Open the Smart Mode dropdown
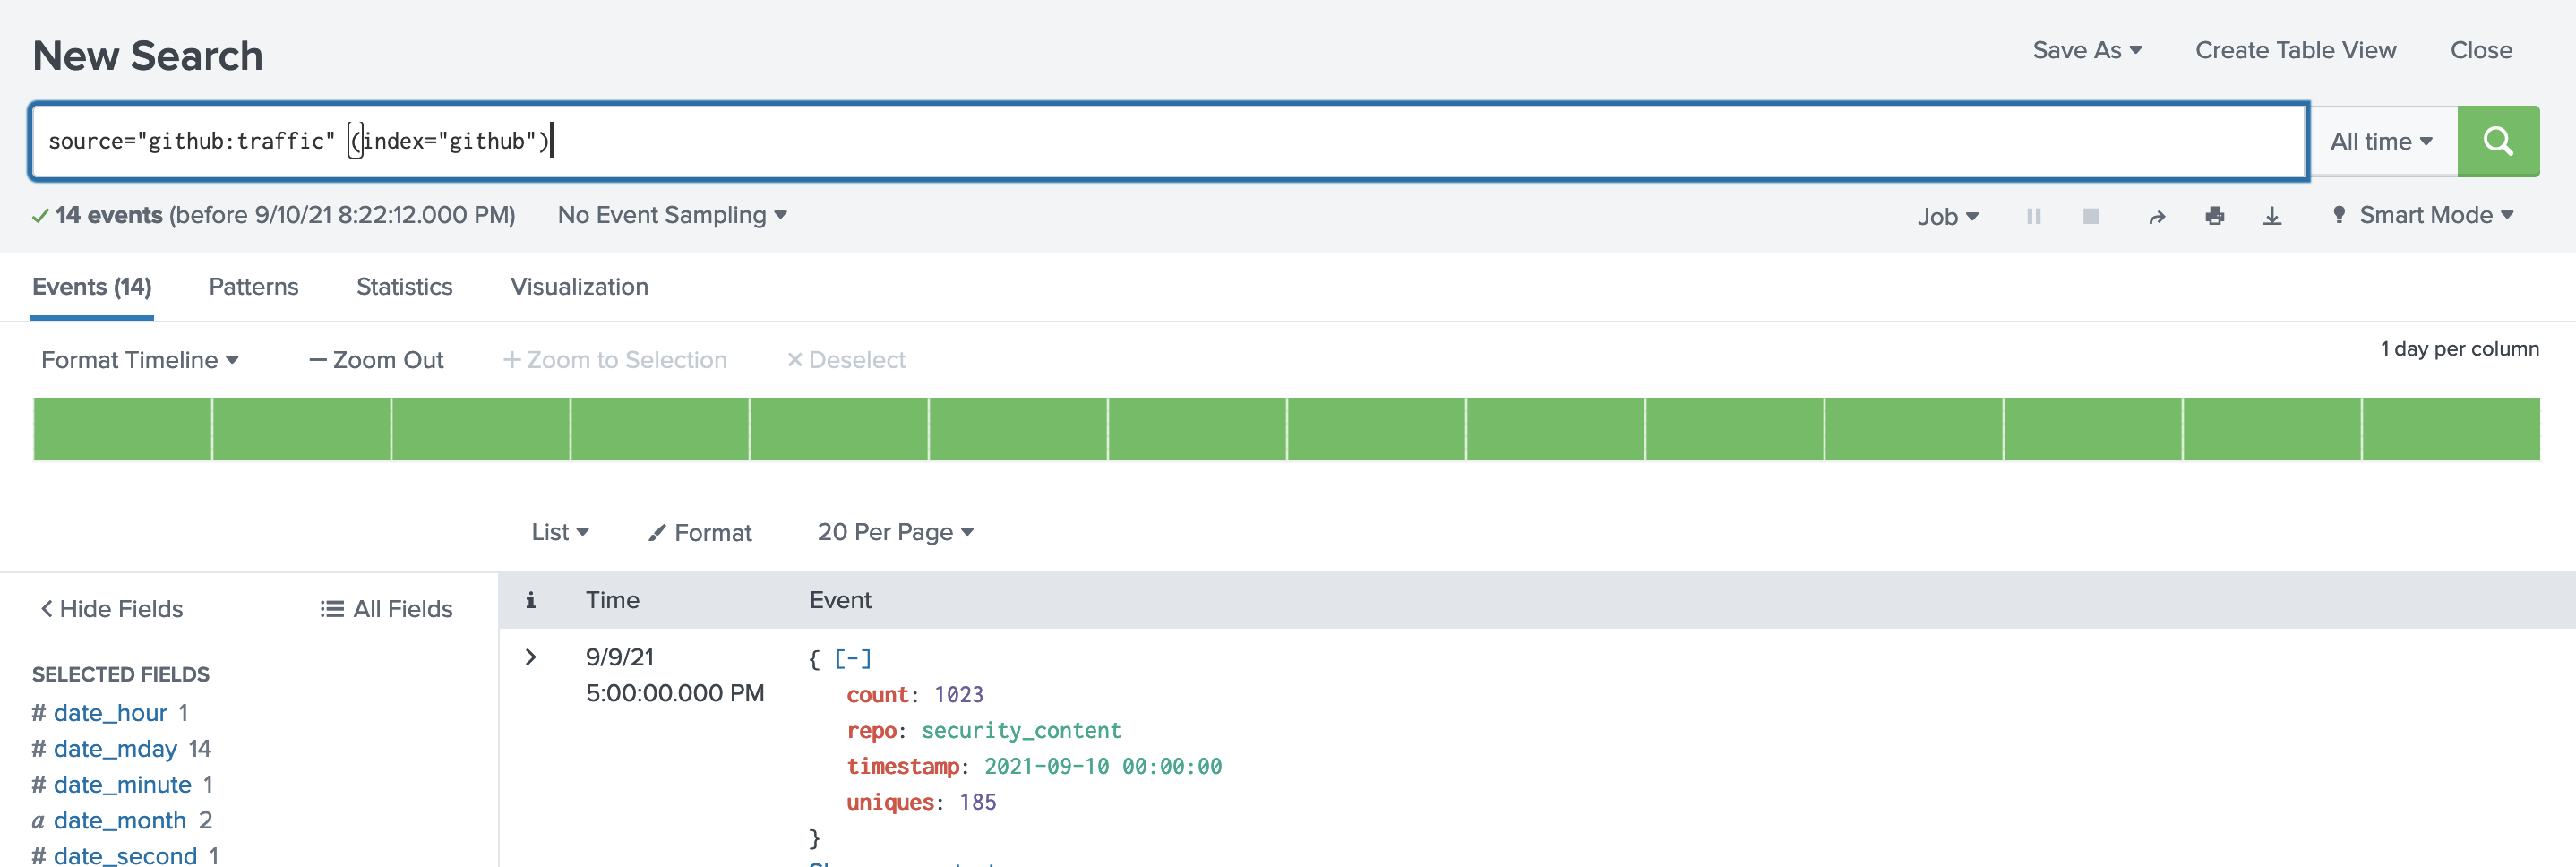The width and height of the screenshot is (2576, 867). (x=2422, y=215)
